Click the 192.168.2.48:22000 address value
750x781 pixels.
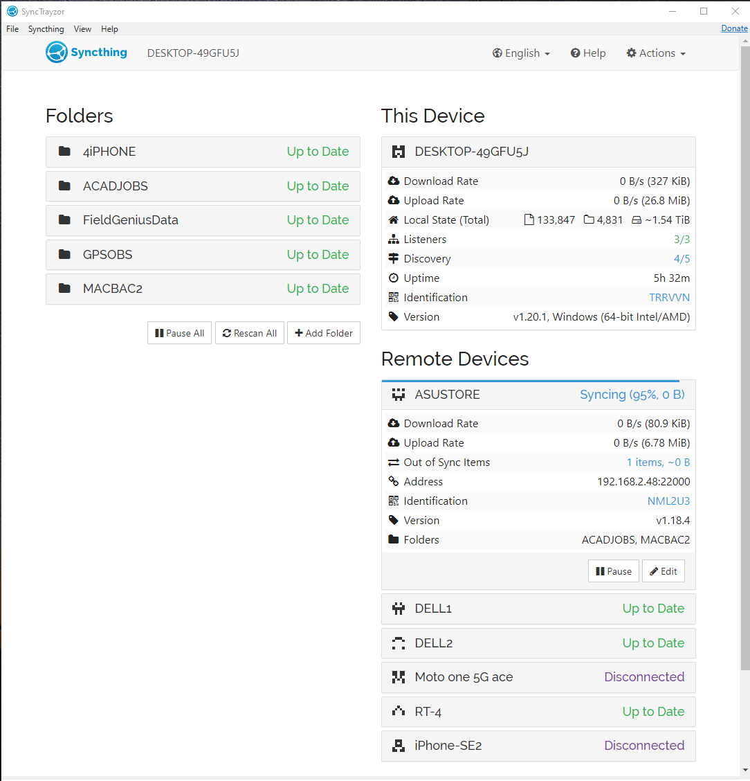(x=643, y=481)
